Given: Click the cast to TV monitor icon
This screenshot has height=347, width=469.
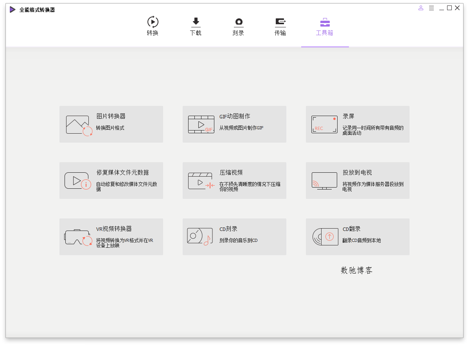Looking at the screenshot, I should pyautogui.click(x=324, y=181).
